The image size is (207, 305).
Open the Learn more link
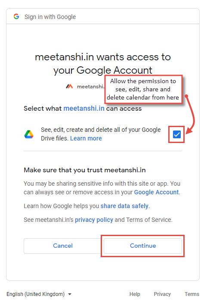tap(86, 138)
